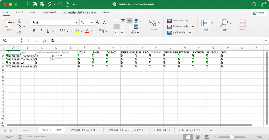Screen dimensions: 269x140
Task: Click the share people icon at top right
Action: point(264,4)
